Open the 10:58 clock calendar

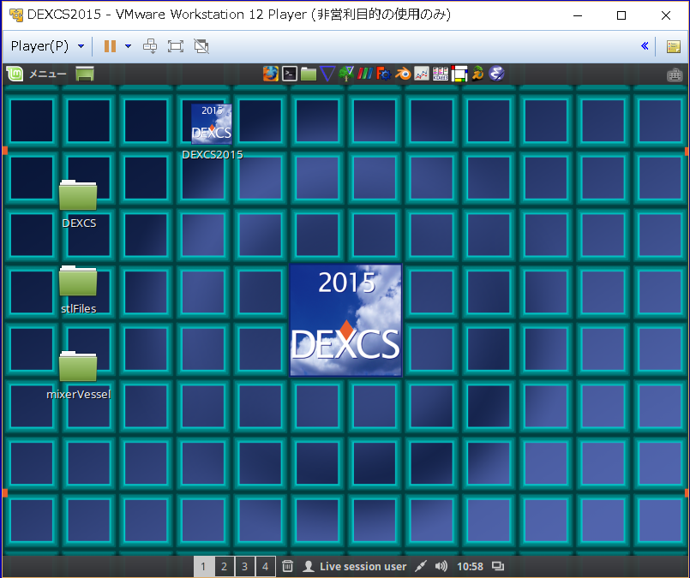coord(470,567)
